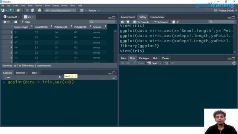Click the data viewer search box
This screenshot has width=238, height=134.
[102, 22]
